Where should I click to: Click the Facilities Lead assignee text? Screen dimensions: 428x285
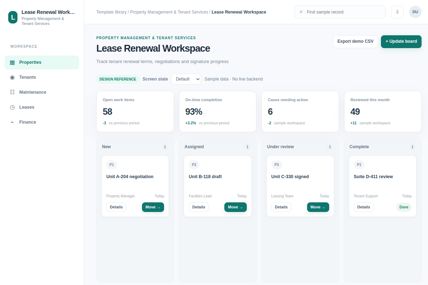200,196
